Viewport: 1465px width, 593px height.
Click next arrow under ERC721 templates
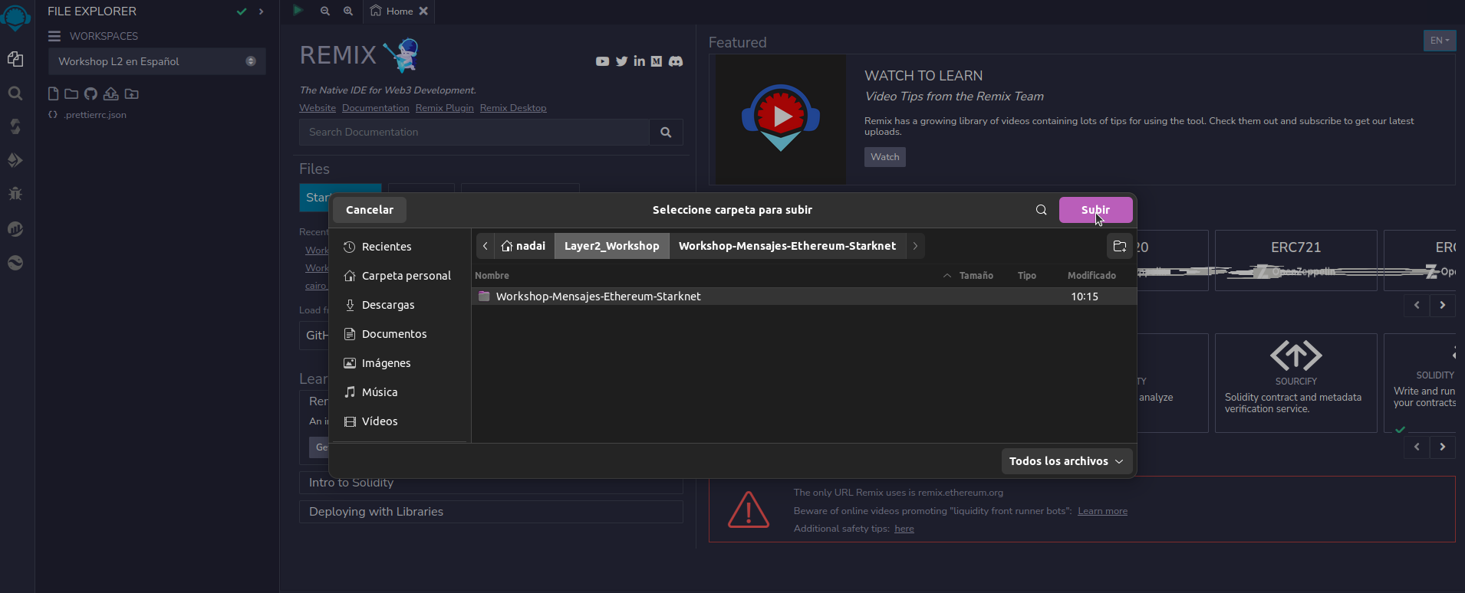tap(1443, 305)
